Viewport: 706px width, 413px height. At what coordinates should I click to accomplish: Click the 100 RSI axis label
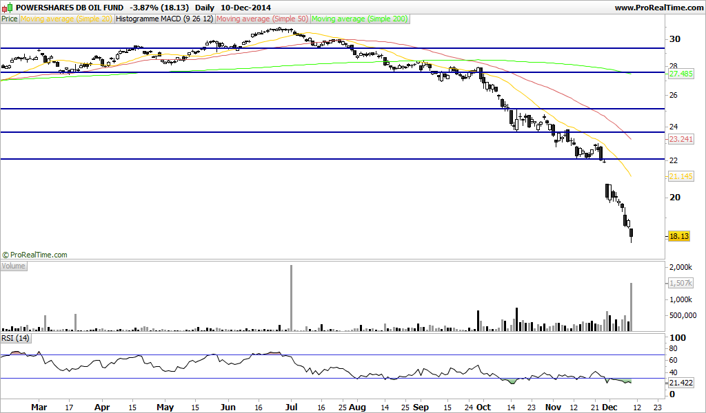pyautogui.click(x=678, y=337)
